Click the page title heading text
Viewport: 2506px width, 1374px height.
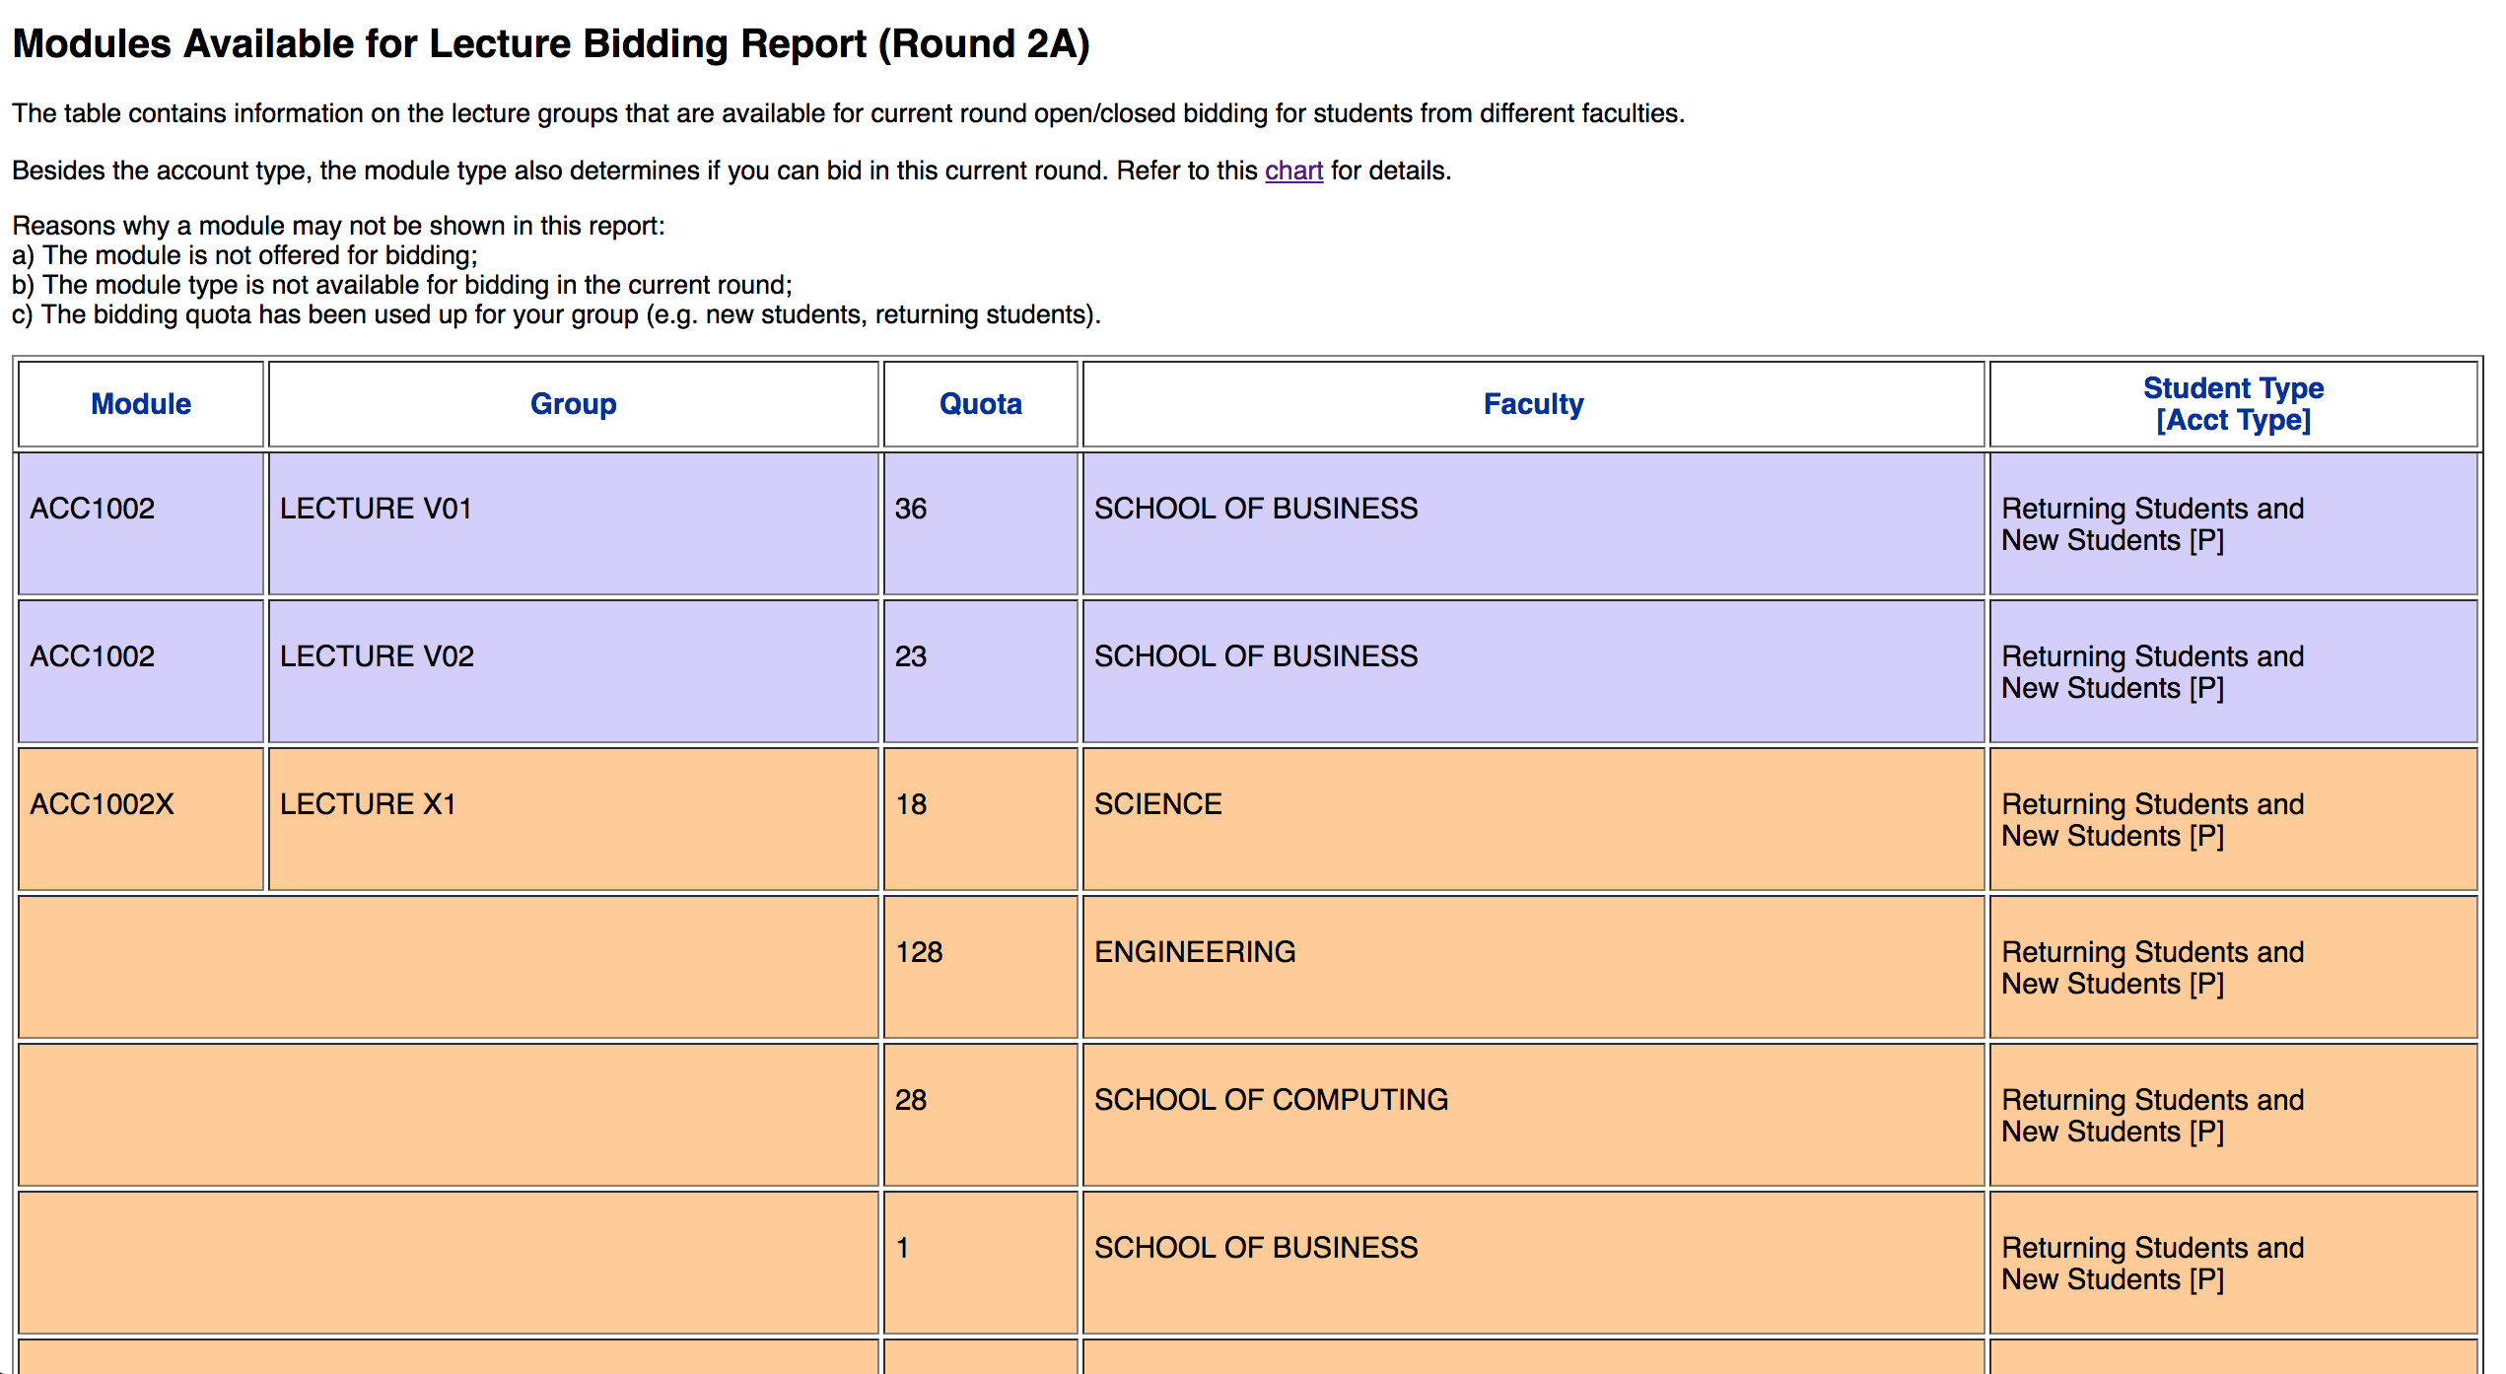tap(550, 44)
